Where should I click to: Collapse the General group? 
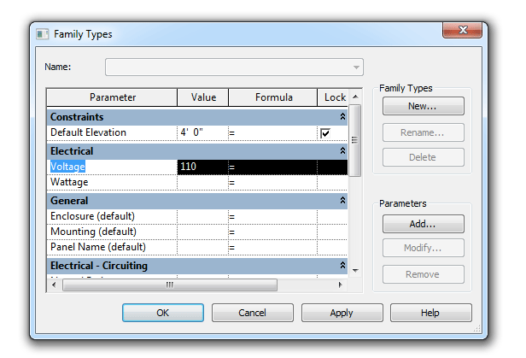(x=342, y=200)
